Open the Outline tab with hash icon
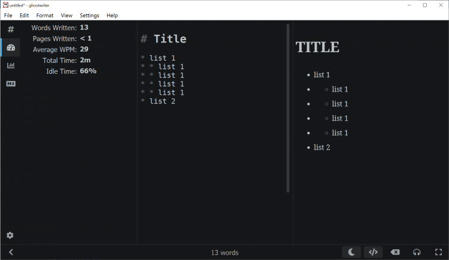The width and height of the screenshot is (449, 260). (x=10, y=29)
